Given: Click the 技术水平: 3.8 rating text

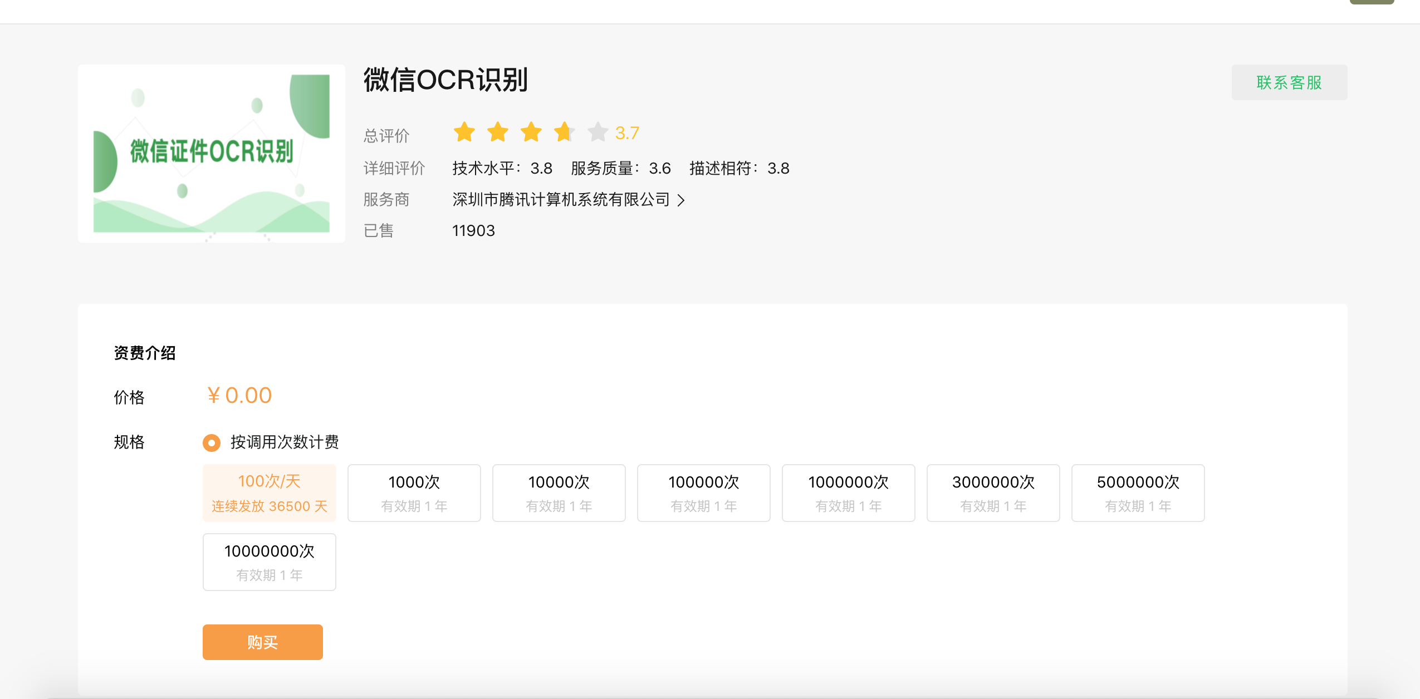Looking at the screenshot, I should (502, 168).
